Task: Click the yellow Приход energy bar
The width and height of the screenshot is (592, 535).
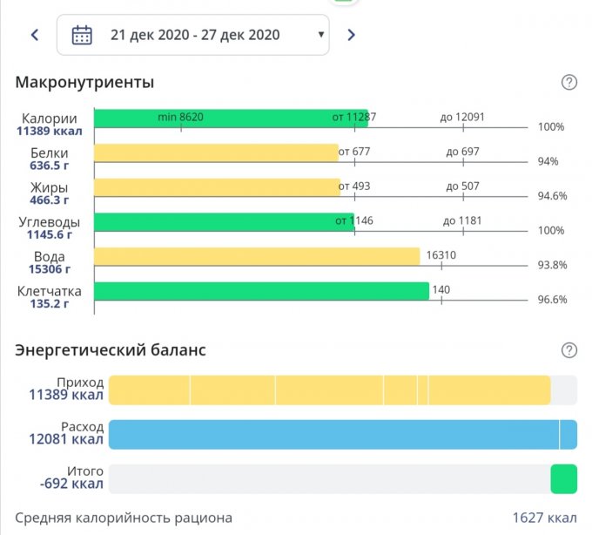Action: point(329,390)
